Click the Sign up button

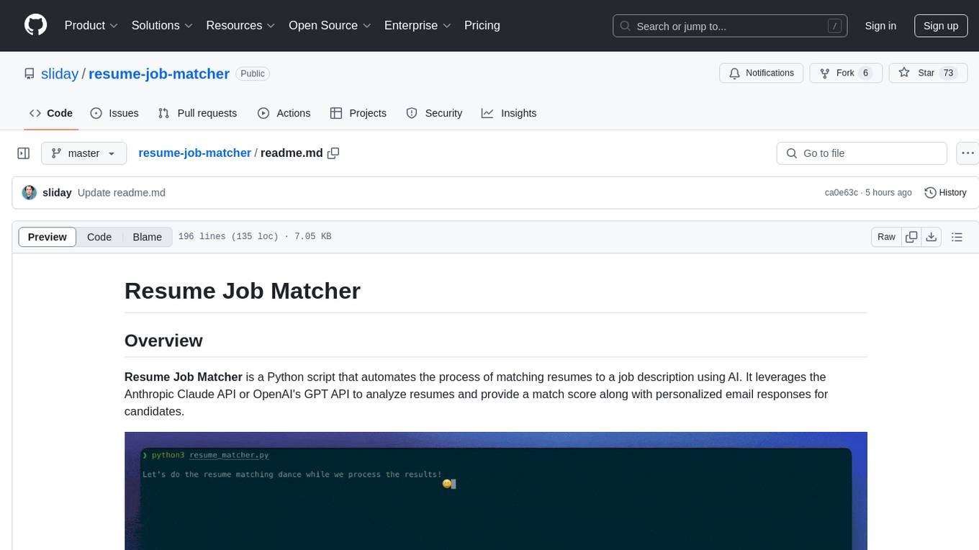click(941, 26)
